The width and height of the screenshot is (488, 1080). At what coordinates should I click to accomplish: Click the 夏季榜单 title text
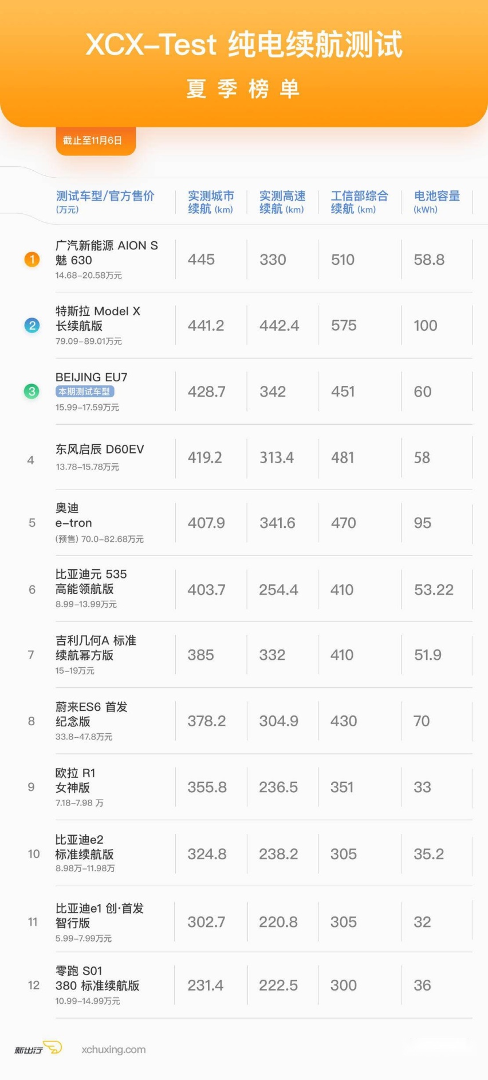click(x=243, y=89)
